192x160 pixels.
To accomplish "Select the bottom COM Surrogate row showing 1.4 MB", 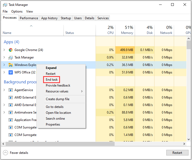I will (x=94, y=135).
